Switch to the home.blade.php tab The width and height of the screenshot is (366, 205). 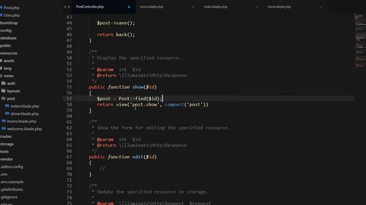(x=279, y=7)
